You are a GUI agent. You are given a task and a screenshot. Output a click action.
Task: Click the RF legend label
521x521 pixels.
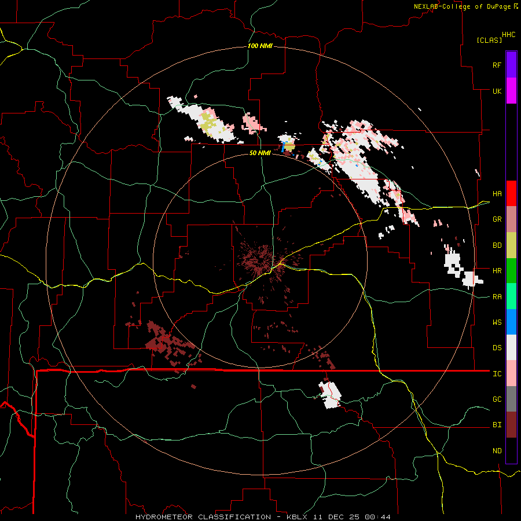(x=497, y=65)
